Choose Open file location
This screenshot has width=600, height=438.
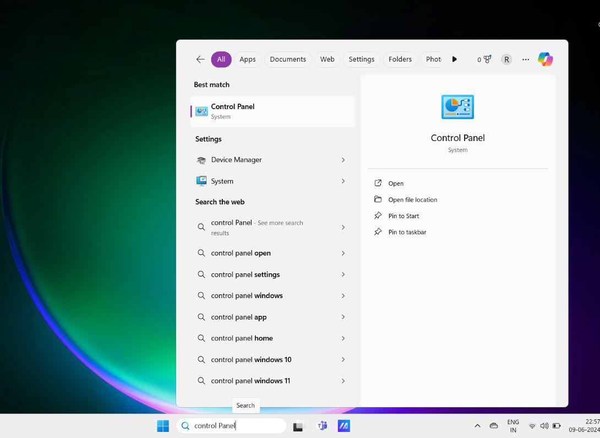tap(412, 199)
